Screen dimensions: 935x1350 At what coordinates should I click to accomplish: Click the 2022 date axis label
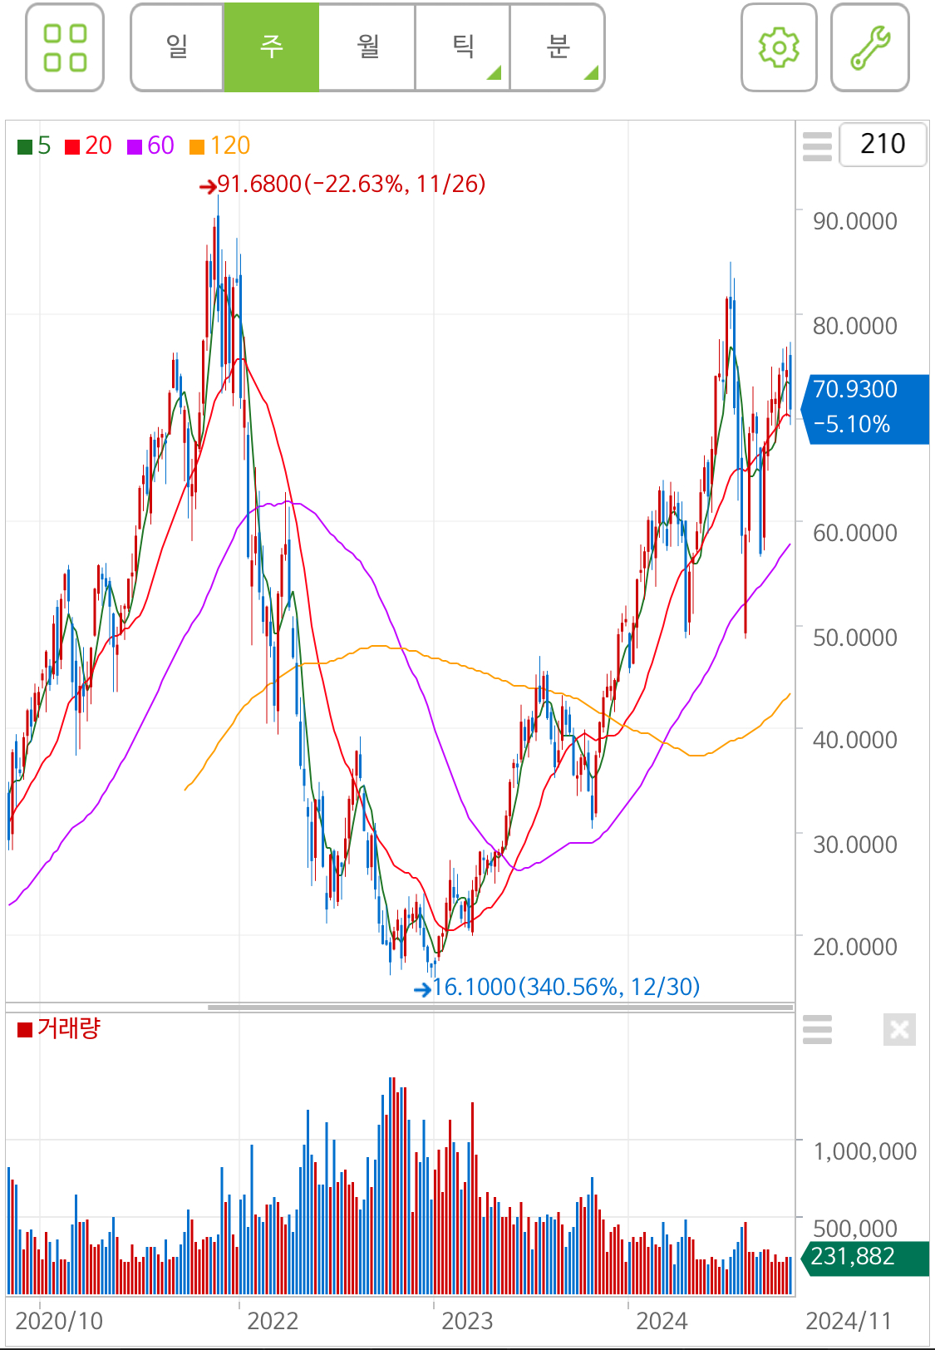(272, 1321)
